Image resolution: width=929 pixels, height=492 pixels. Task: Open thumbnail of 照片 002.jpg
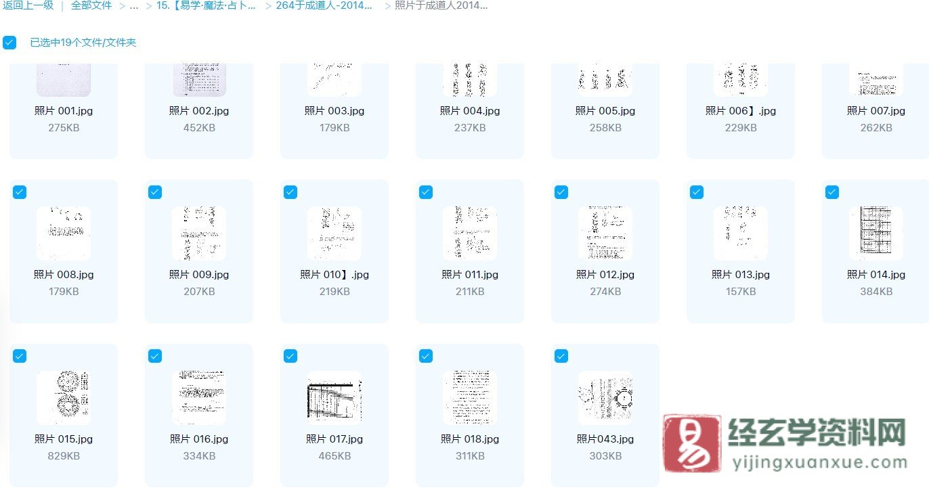click(199, 79)
